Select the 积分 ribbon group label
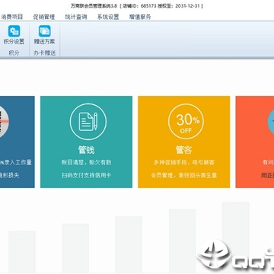This screenshot has height=274, width=274. [14, 53]
